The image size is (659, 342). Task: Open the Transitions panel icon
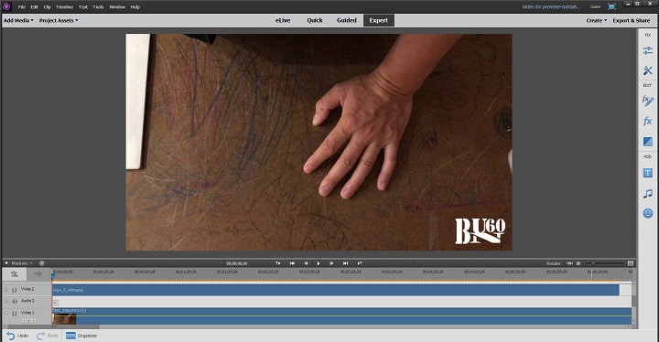(648, 142)
